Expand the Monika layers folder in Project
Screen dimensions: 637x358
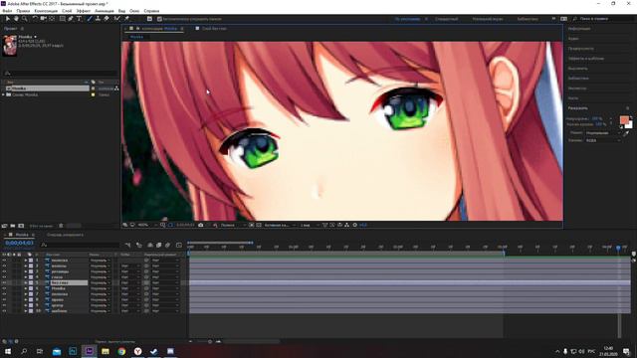tap(3, 94)
